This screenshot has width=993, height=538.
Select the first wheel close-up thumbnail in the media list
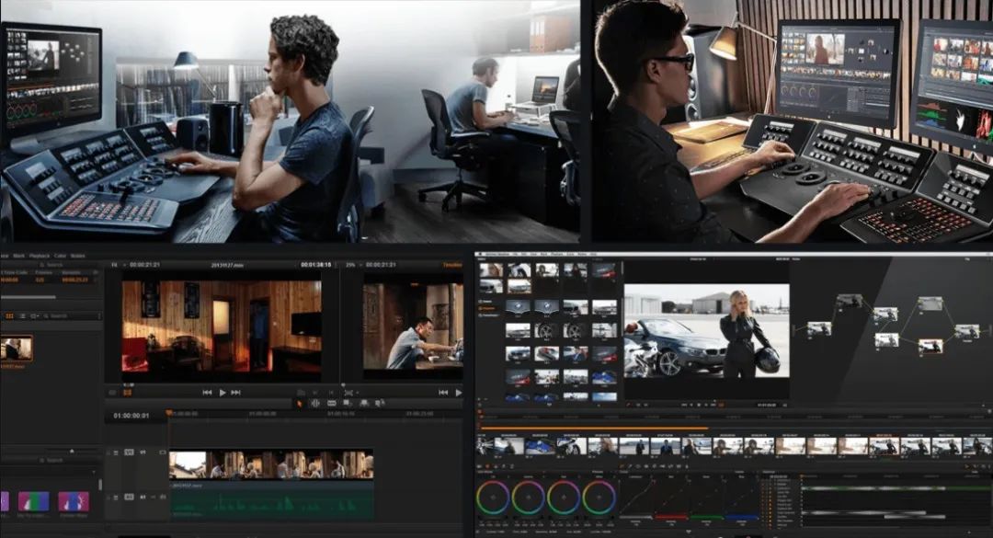tap(546, 330)
